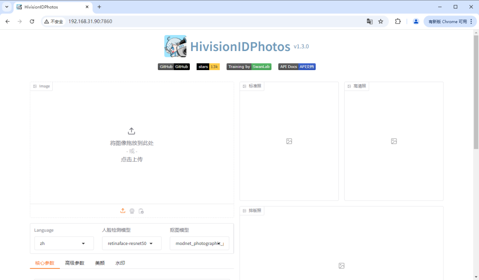
Task: Switch to the 核心参数 tab
Action: 45,263
